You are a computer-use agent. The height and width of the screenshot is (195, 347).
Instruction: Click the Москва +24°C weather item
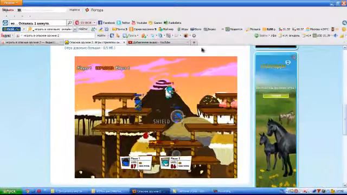point(317,29)
